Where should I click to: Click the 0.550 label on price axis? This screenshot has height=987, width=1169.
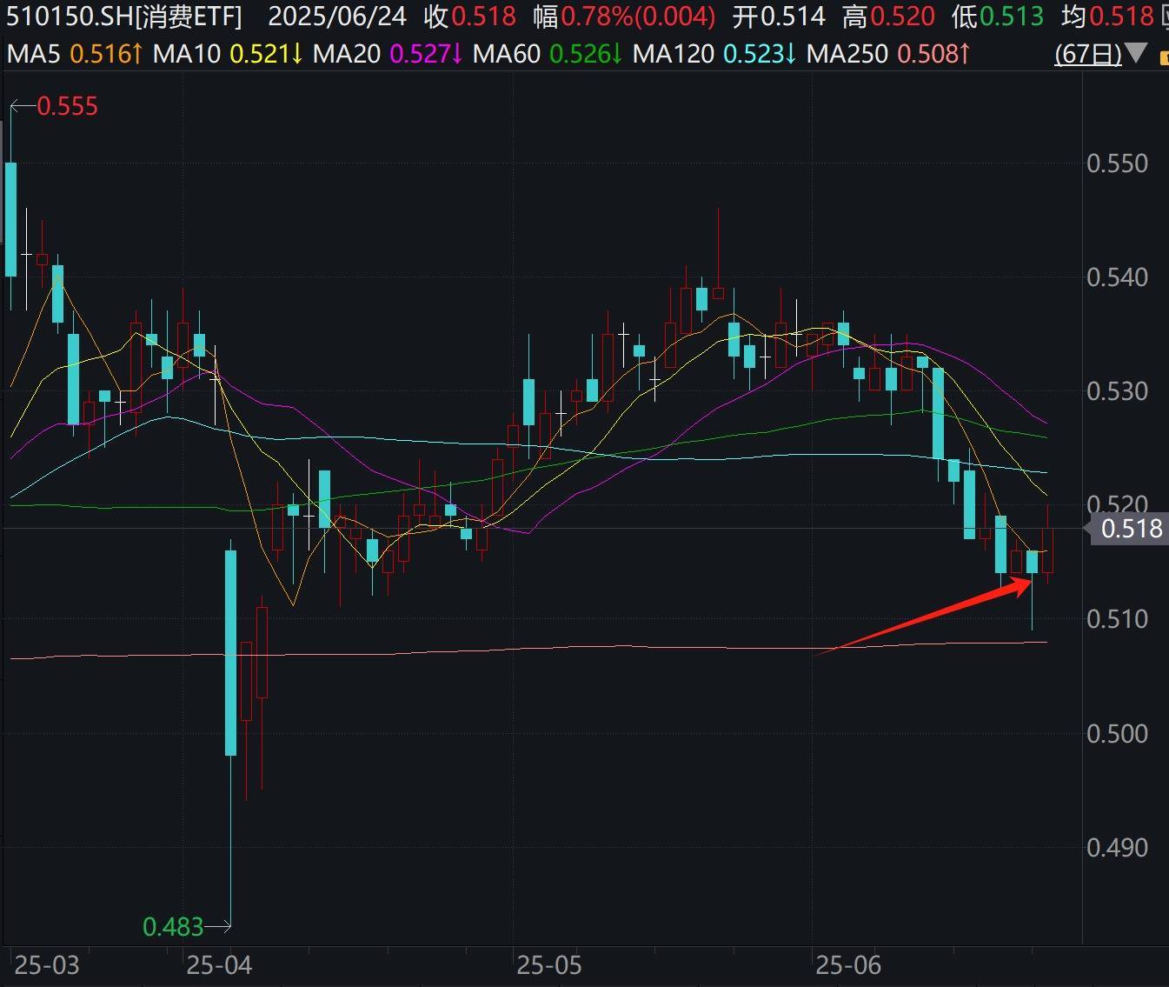tap(1117, 163)
